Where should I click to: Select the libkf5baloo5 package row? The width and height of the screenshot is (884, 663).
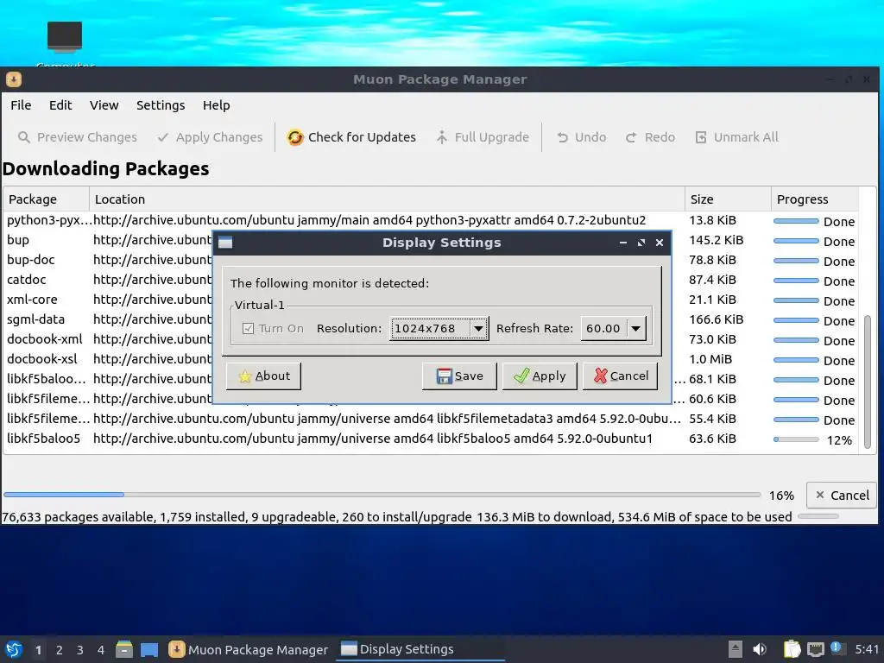tap(432, 439)
